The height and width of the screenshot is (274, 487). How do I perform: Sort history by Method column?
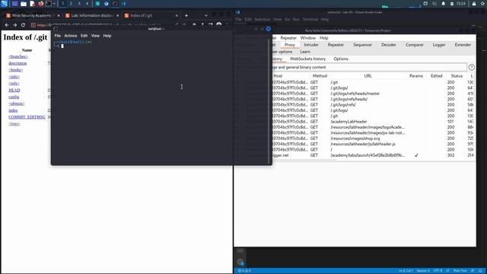coord(320,76)
